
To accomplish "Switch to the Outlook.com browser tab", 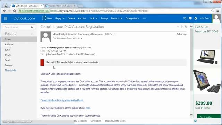I will click(27, 6).
